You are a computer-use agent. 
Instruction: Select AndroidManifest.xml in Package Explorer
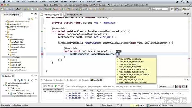pyautogui.click(x=18, y=70)
